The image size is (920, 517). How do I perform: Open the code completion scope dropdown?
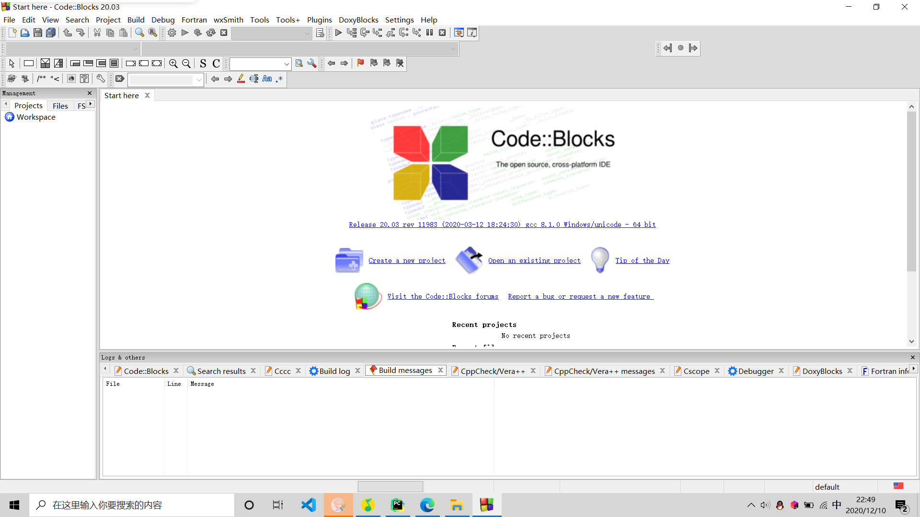(72, 49)
